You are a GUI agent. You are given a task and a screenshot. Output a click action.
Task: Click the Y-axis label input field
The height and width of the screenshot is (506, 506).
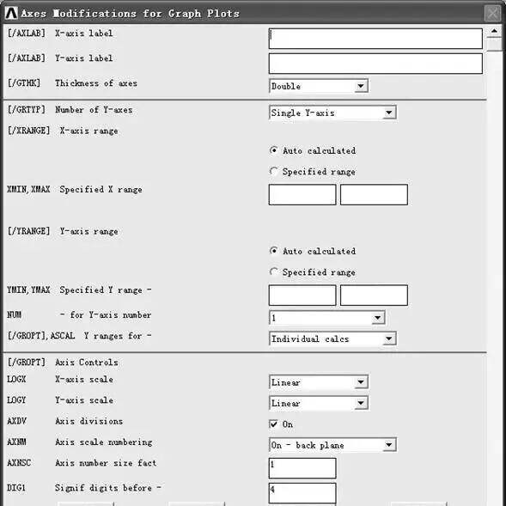(375, 64)
